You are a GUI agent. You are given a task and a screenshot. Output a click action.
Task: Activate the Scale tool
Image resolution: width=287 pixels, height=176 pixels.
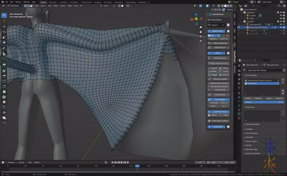(x=4, y=37)
